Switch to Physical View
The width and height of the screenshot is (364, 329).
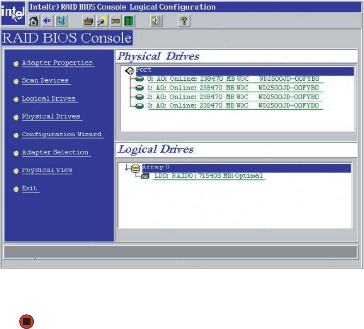tap(47, 170)
